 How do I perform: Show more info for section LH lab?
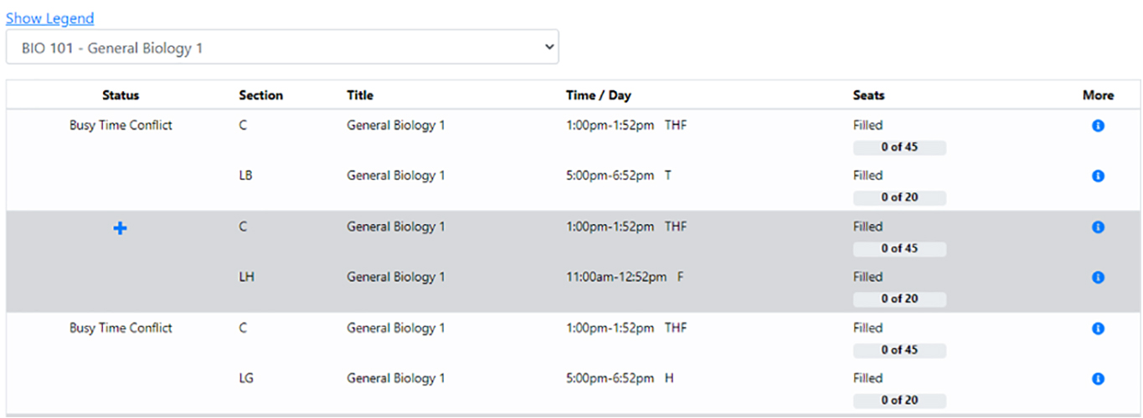[x=1098, y=278]
